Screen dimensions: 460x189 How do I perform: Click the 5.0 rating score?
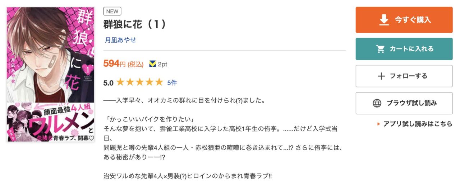pyautogui.click(x=108, y=83)
